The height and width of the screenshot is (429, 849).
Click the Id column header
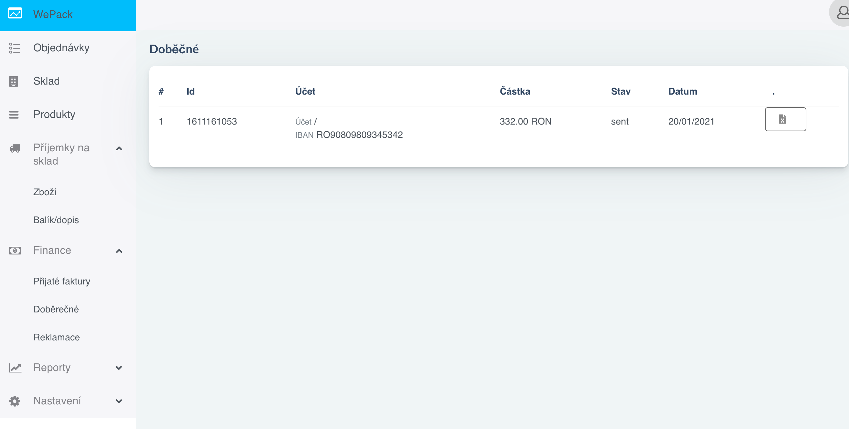[x=191, y=91]
